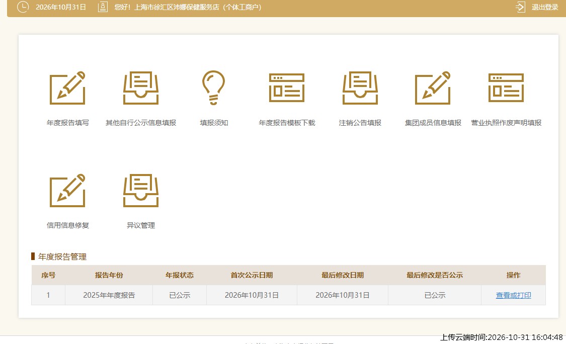Open the 集团成员信息填报 pencil icon
Screen dimensions: 566x344
tap(433, 88)
